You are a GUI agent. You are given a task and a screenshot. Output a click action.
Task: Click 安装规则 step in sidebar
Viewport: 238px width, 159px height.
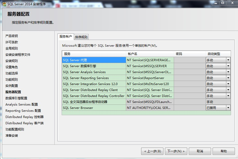[12, 61]
